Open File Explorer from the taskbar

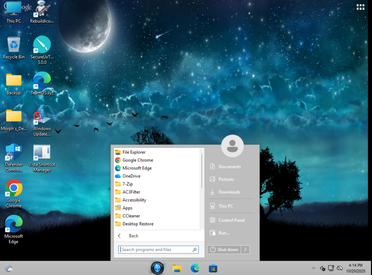tap(177, 269)
